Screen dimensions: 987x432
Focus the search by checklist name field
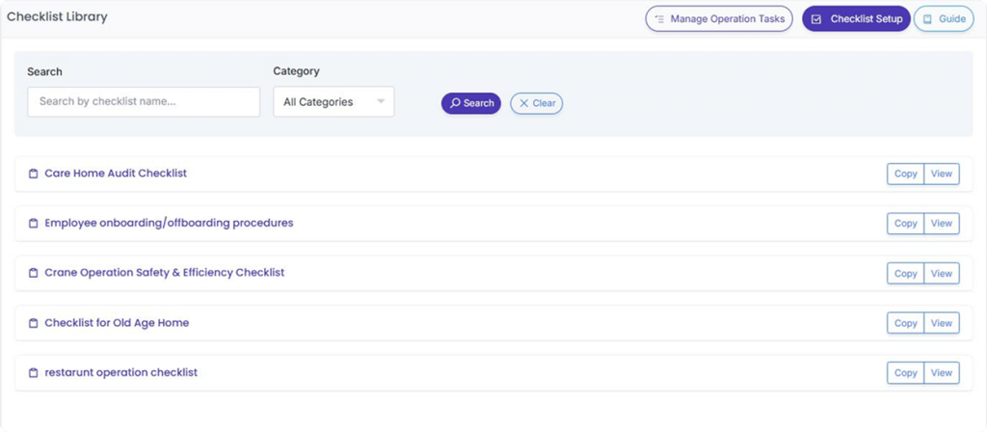[x=144, y=102]
